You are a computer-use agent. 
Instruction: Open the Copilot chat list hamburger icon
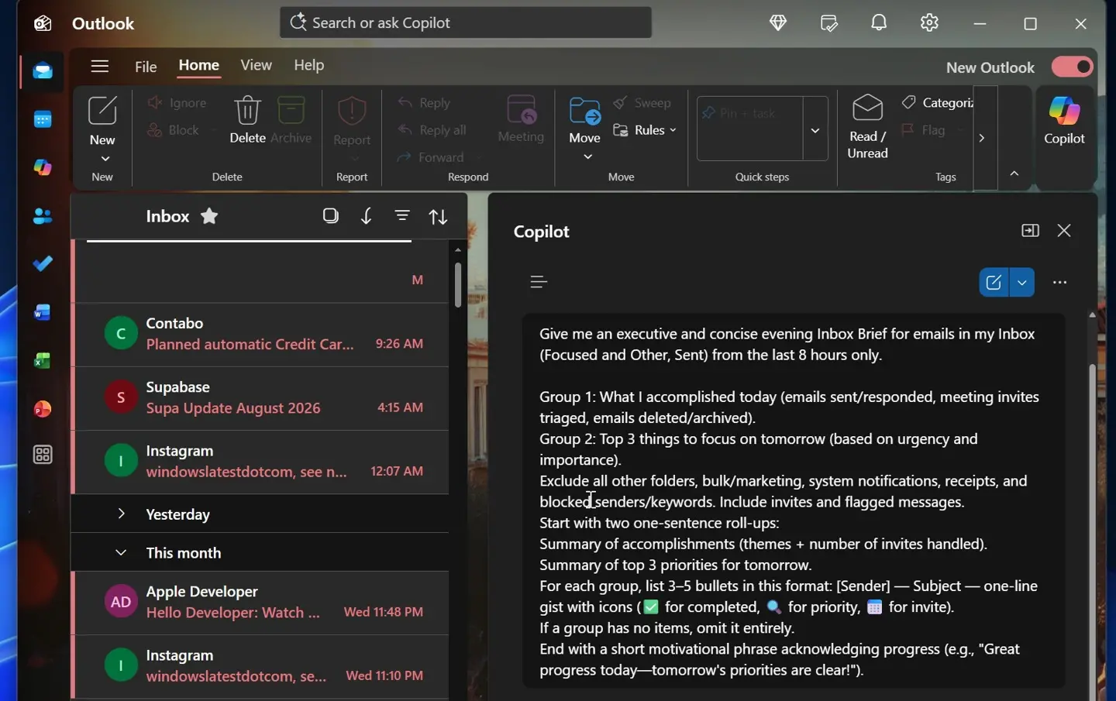click(x=539, y=282)
